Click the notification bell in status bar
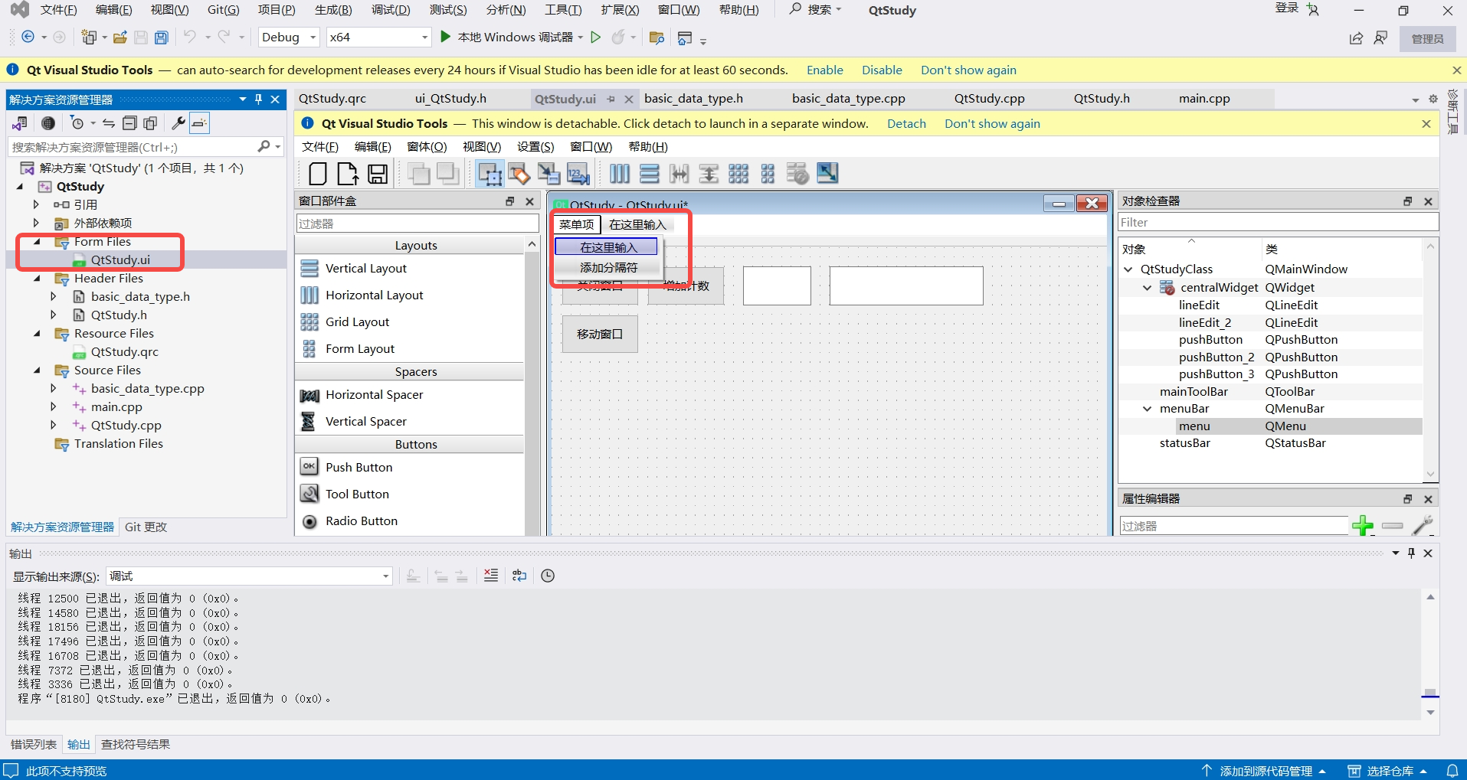 click(x=1452, y=771)
